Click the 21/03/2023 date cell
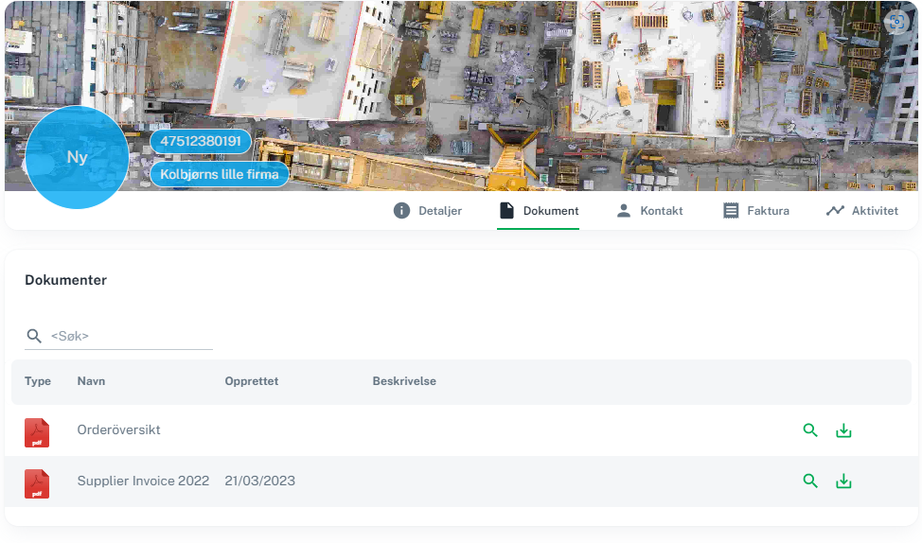922x543 pixels. click(260, 481)
